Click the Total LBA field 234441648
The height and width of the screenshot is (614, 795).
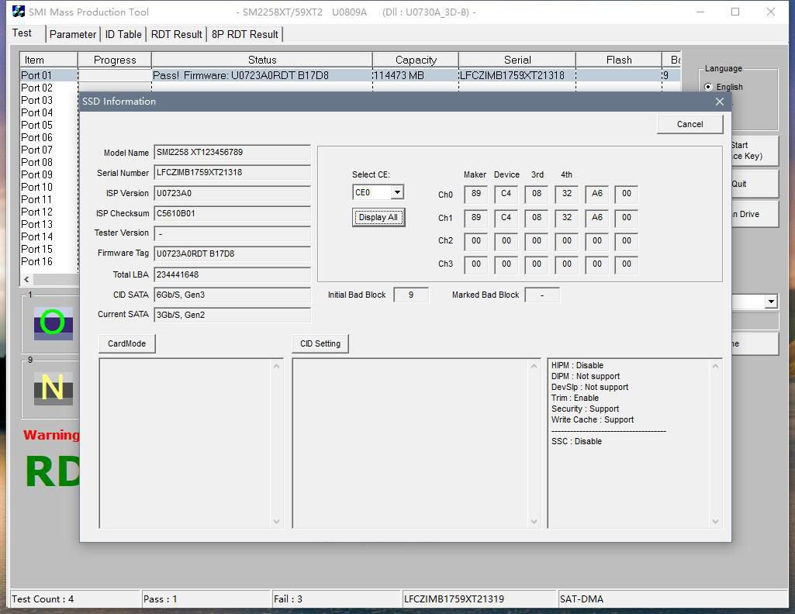[232, 274]
